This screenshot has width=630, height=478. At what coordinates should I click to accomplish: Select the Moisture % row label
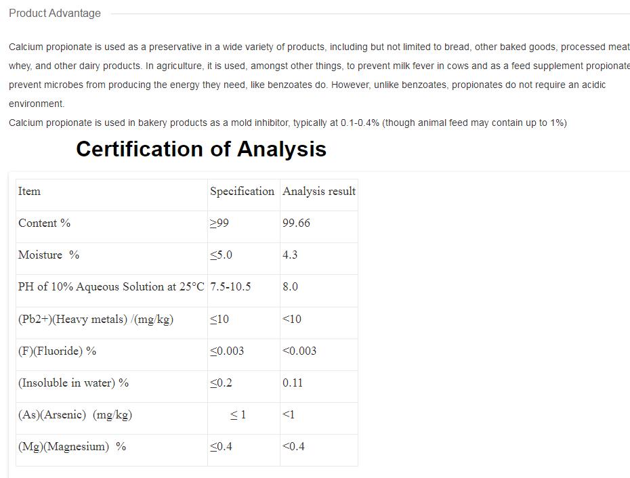[x=49, y=255]
